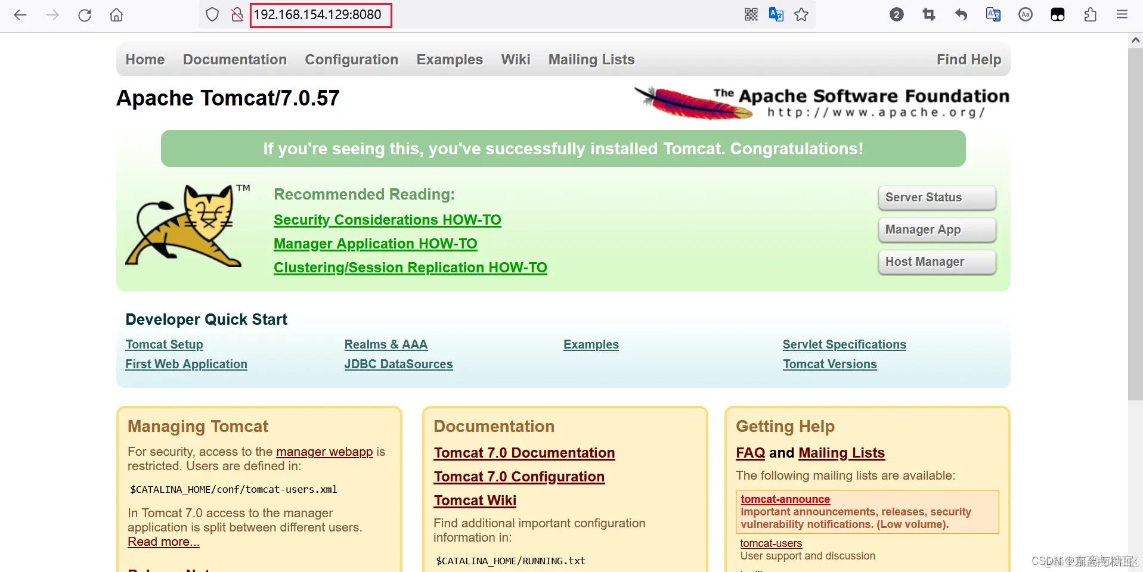1143x572 pixels.
Task: Open the browser home page icon
Action: pyautogui.click(x=116, y=15)
